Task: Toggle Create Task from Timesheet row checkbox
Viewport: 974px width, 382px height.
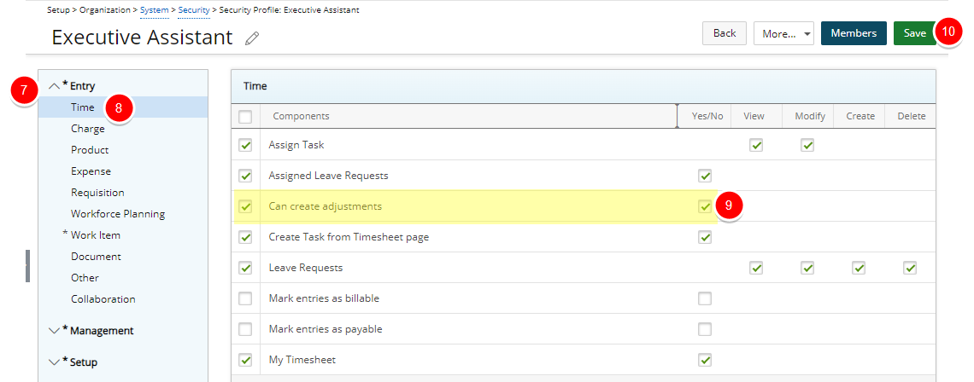Action: pyautogui.click(x=245, y=237)
